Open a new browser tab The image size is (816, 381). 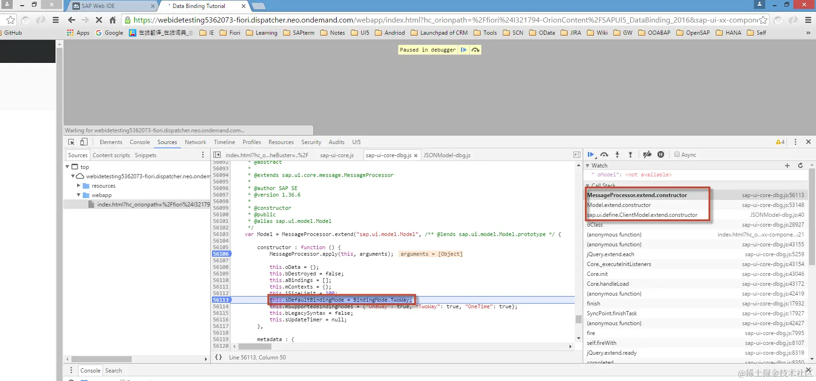(x=259, y=6)
